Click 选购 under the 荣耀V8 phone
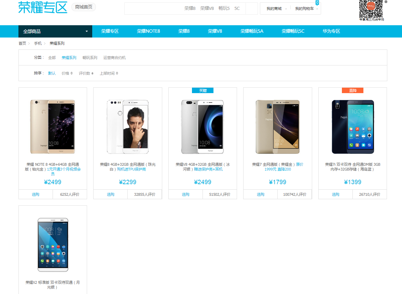The height and width of the screenshot is (294, 402). point(185,194)
